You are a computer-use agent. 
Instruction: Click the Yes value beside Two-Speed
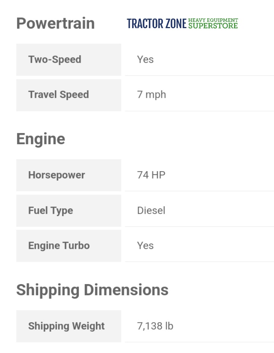pyautogui.click(x=145, y=60)
